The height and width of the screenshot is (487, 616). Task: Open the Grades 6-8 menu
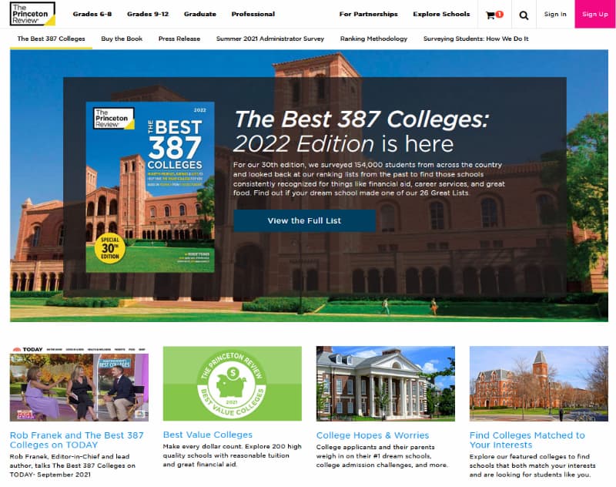(92, 14)
